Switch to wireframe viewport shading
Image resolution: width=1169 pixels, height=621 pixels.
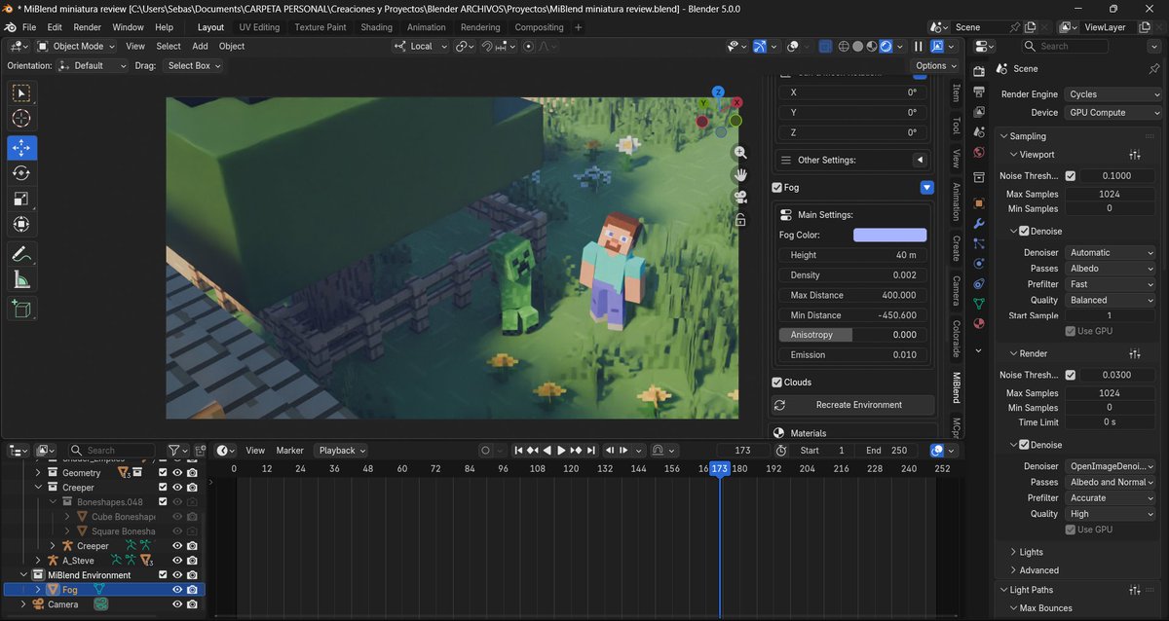click(842, 46)
